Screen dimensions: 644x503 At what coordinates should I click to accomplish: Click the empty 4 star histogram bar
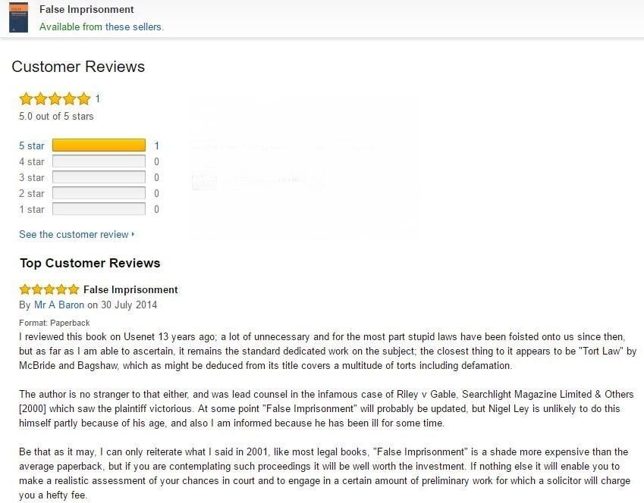pos(99,161)
